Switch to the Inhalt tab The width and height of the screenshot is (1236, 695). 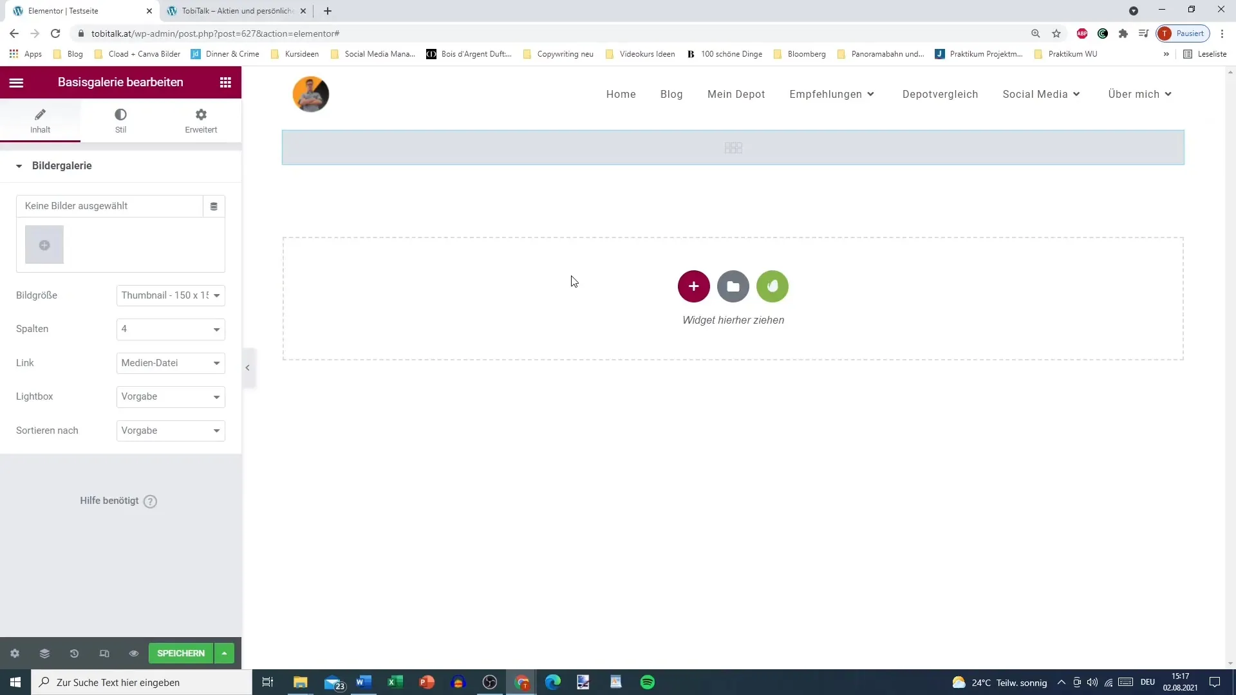coord(40,120)
